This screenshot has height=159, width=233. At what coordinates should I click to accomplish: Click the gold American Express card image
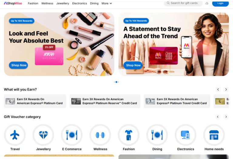tap(220, 101)
